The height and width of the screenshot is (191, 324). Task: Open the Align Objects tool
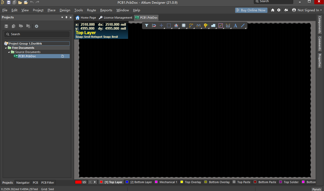pyautogui.click(x=176, y=25)
